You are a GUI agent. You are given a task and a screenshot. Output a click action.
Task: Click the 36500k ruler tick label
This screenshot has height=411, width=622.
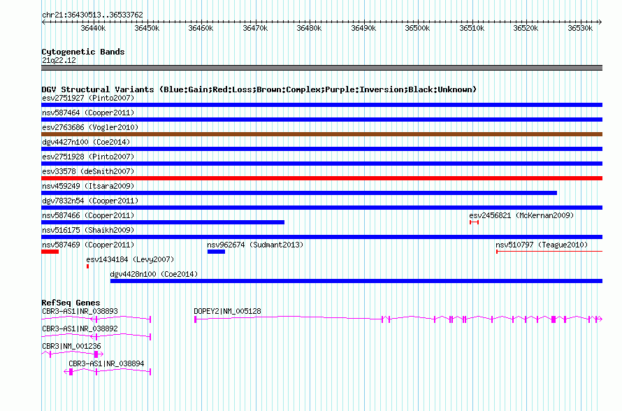(x=417, y=28)
